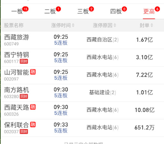Viewport: 164px width, 144px height.
Task: Open stock 保利联合
Action: tap(17, 125)
